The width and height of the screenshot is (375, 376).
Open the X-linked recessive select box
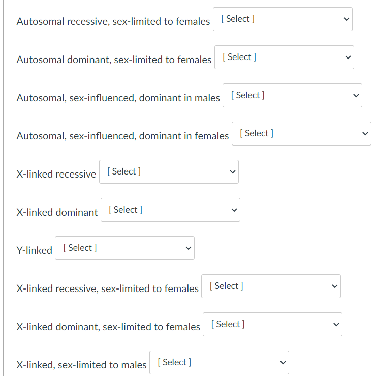(x=169, y=171)
